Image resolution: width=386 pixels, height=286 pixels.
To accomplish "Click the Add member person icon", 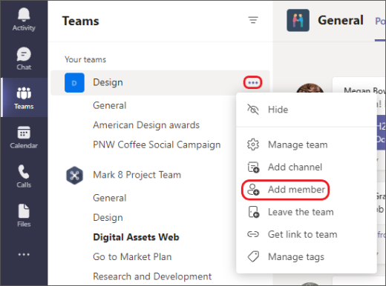I will click(x=253, y=190).
